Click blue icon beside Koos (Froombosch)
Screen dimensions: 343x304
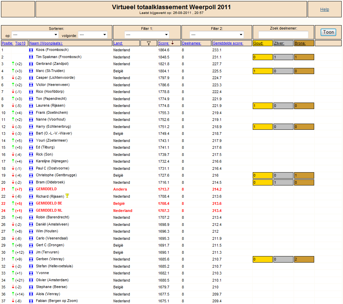[x=31, y=50]
